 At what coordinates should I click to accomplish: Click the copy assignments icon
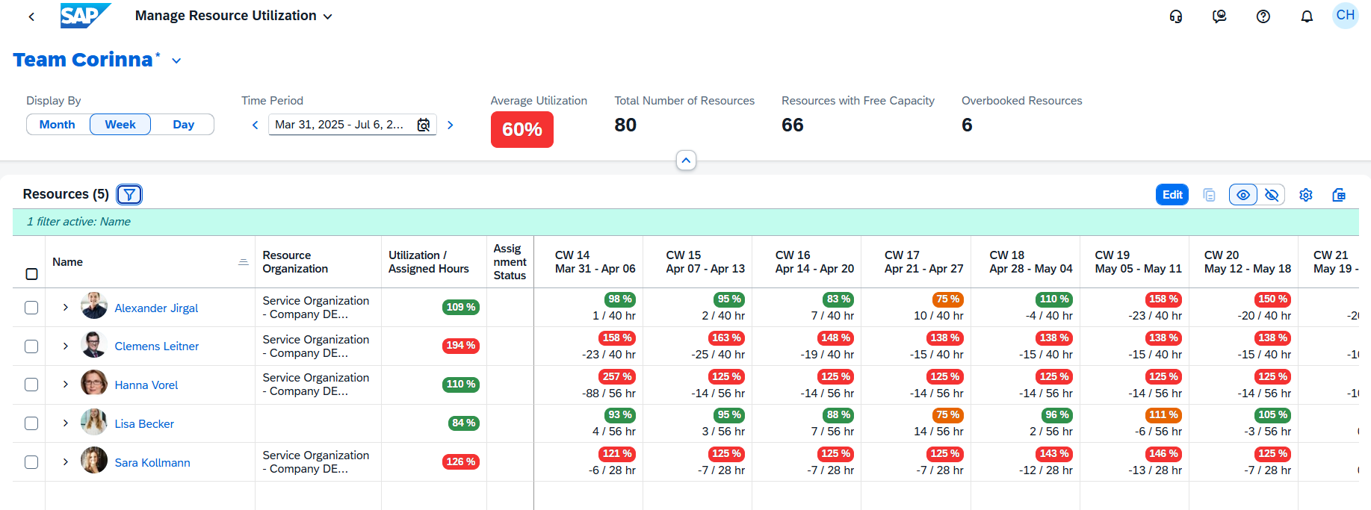pos(1209,195)
